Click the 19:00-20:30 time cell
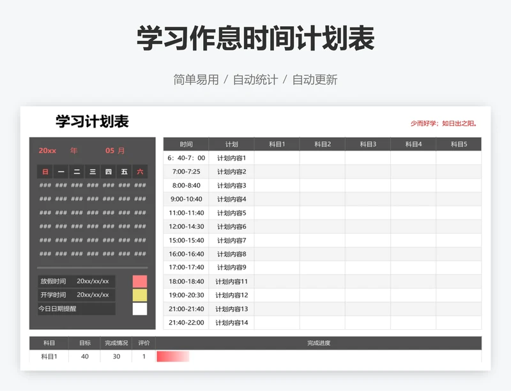Viewport: 511px width, 391px height. point(186,295)
